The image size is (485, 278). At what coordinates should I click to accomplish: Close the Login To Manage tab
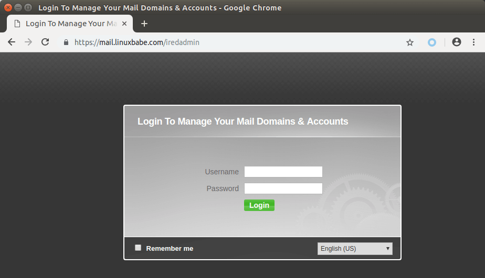125,24
